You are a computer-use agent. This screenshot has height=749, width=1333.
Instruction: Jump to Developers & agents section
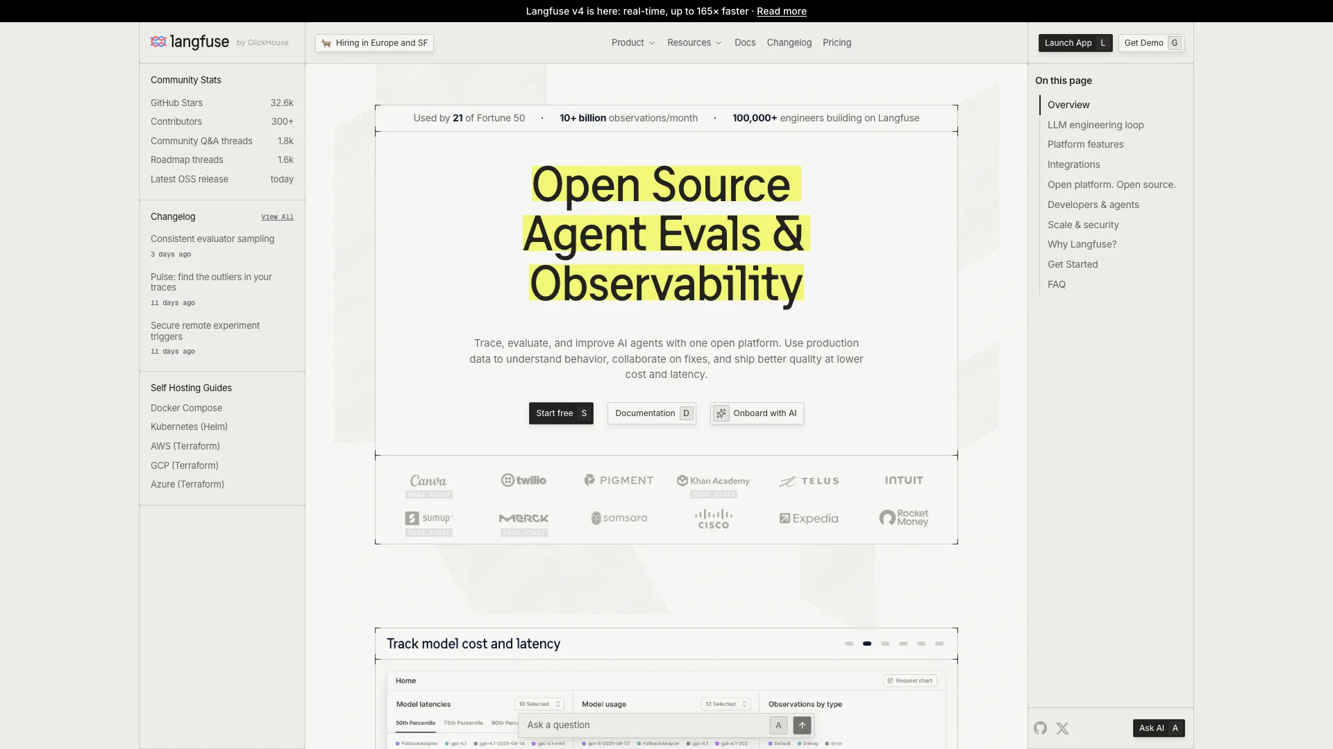click(x=1093, y=205)
